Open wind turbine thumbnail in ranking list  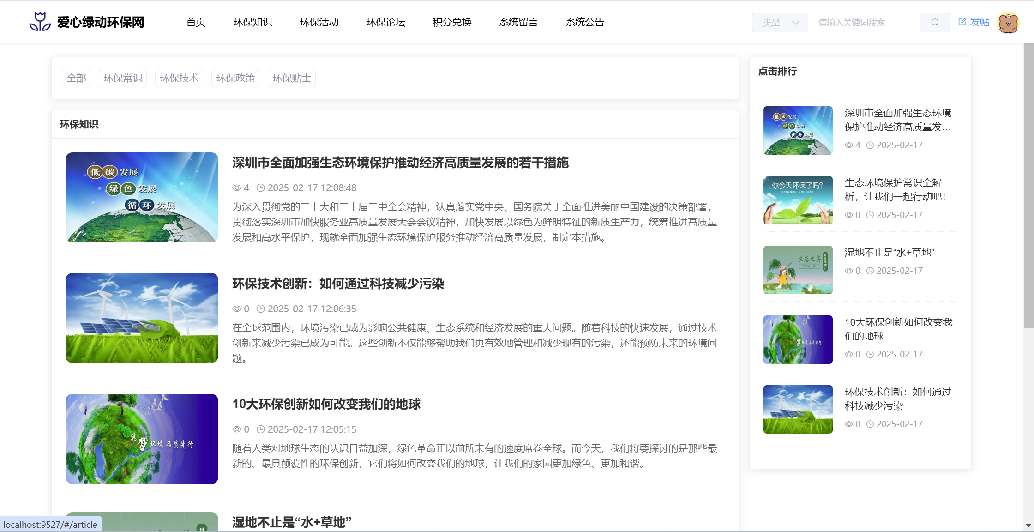pos(798,409)
